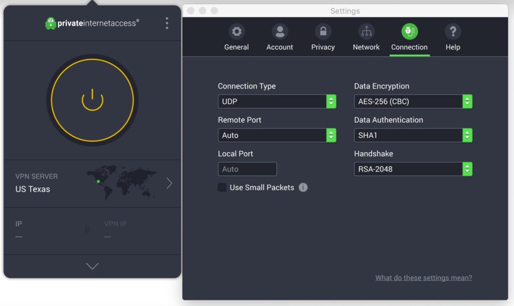Click the Private Internet Access logo
Image resolution: width=514 pixels, height=306 pixels.
pos(92,23)
